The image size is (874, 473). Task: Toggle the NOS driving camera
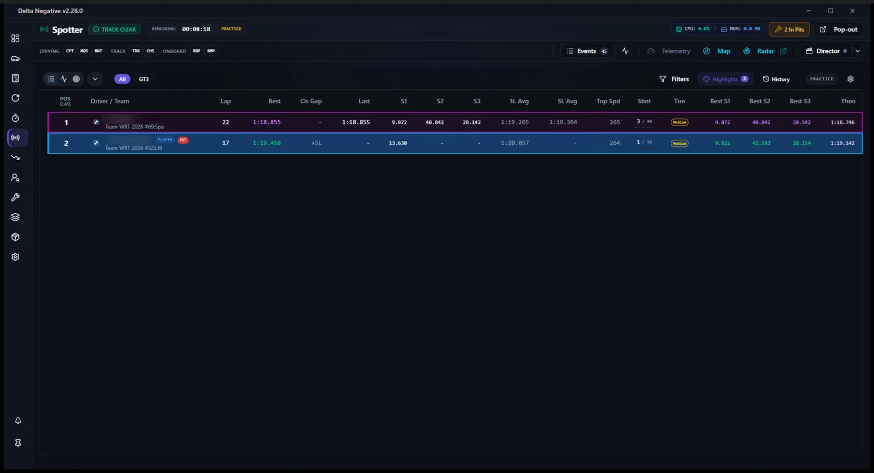(x=84, y=51)
